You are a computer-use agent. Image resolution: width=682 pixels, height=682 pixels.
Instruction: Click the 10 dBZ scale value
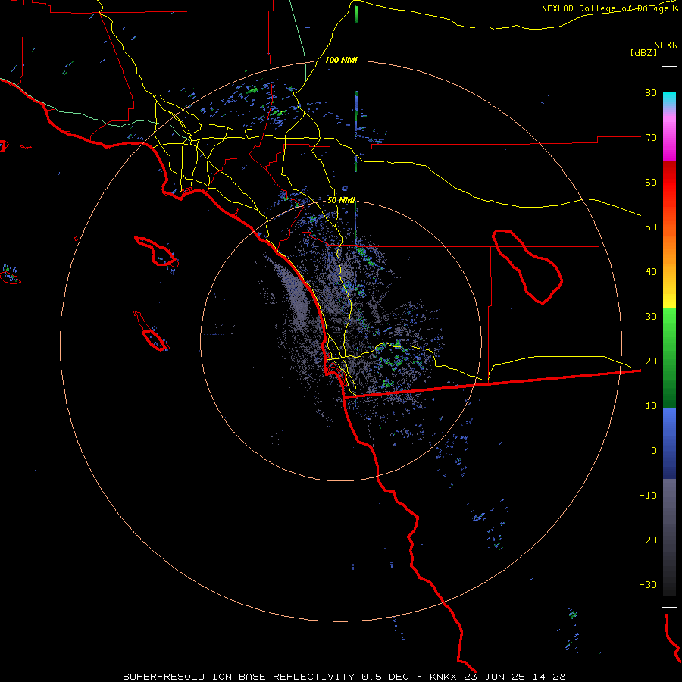click(x=651, y=406)
